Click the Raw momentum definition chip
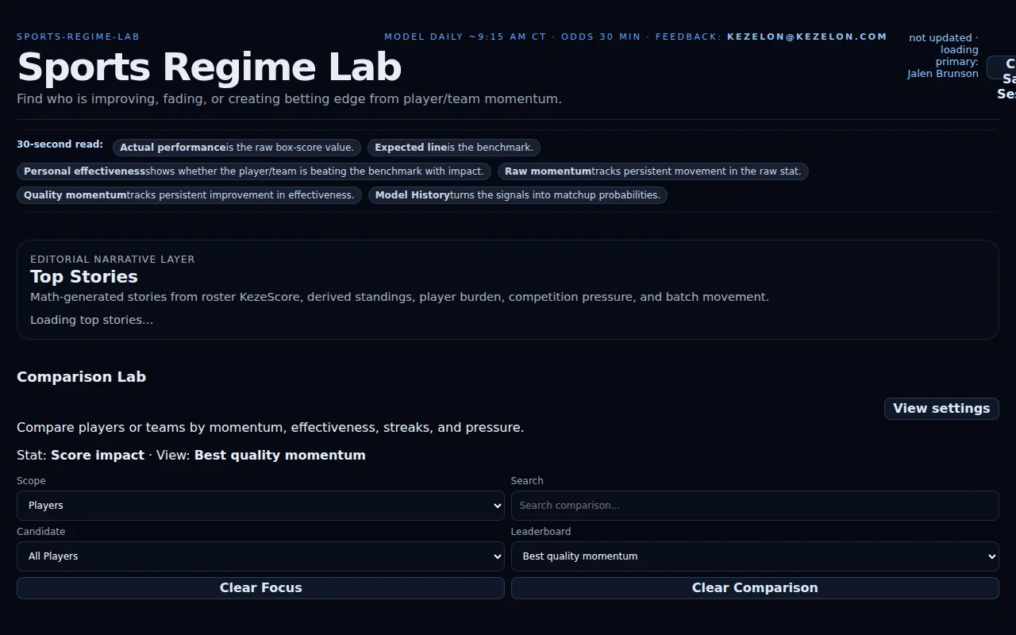The width and height of the screenshot is (1016, 635). pyautogui.click(x=653, y=171)
